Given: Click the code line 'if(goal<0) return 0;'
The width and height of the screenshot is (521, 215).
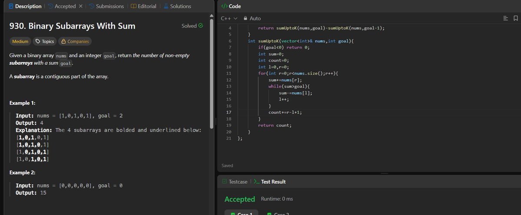Looking at the screenshot, I should (x=284, y=47).
